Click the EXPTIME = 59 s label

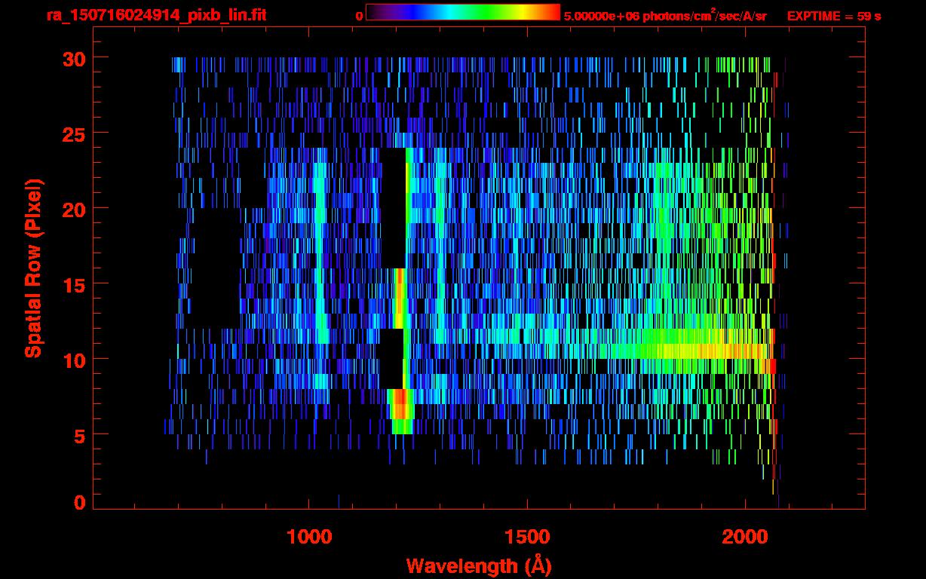tap(834, 16)
